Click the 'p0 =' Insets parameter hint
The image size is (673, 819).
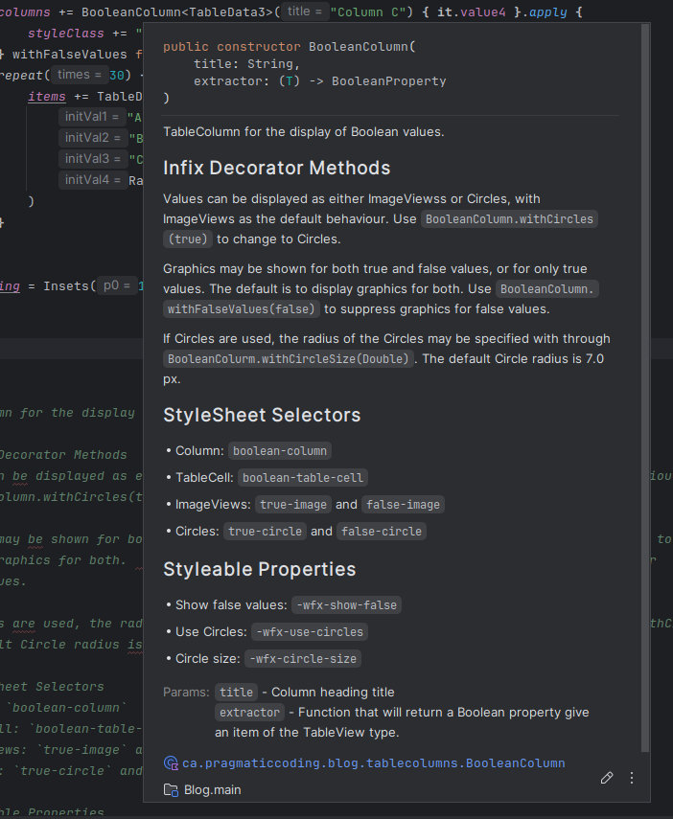(117, 285)
